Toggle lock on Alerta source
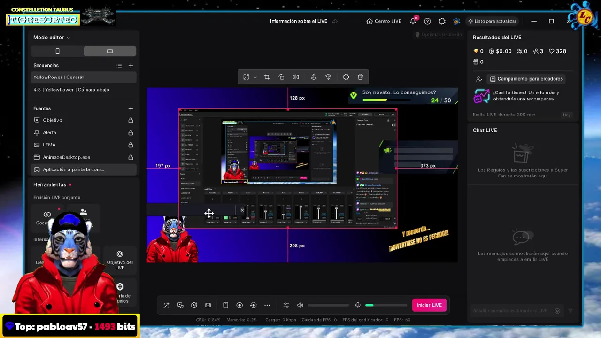Image resolution: width=601 pixels, height=338 pixels. point(131,133)
